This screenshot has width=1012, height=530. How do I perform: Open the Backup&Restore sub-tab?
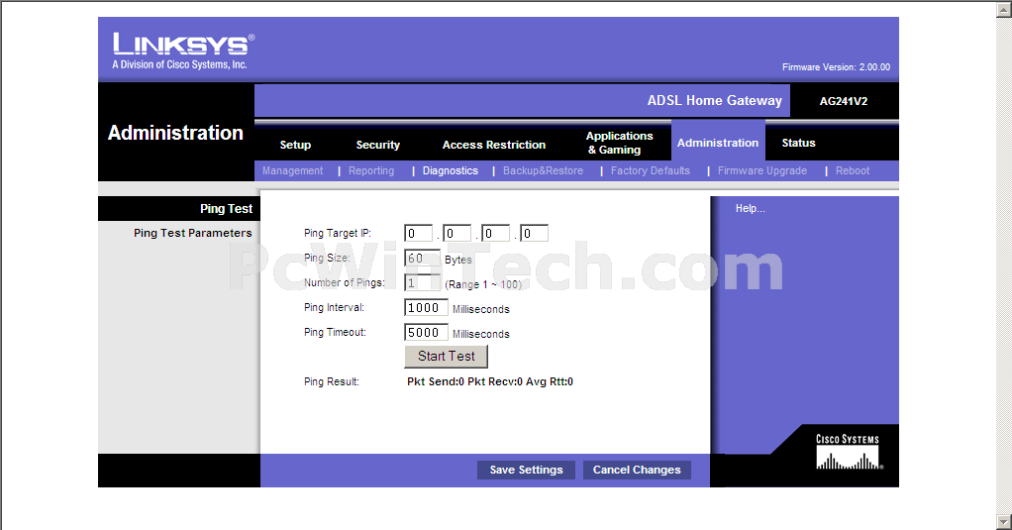543,170
